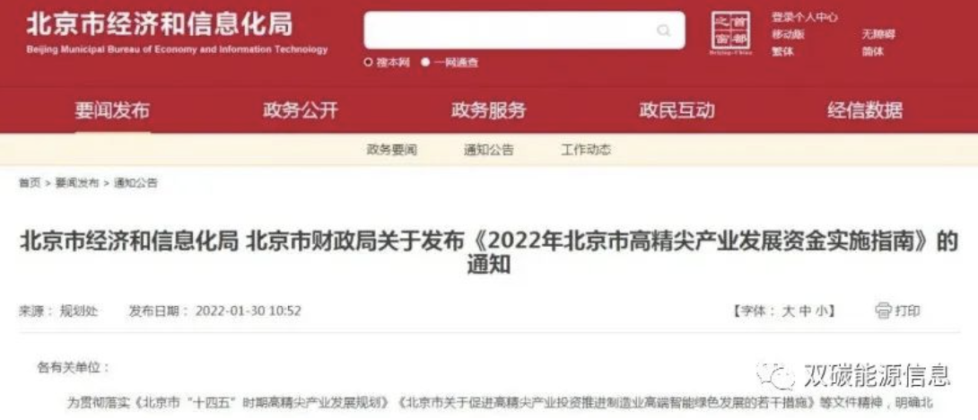Go to 政务要闻 submenu link

click(392, 150)
